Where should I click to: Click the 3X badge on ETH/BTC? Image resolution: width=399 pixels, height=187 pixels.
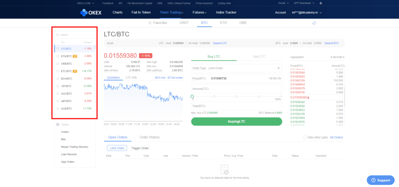click(75, 56)
